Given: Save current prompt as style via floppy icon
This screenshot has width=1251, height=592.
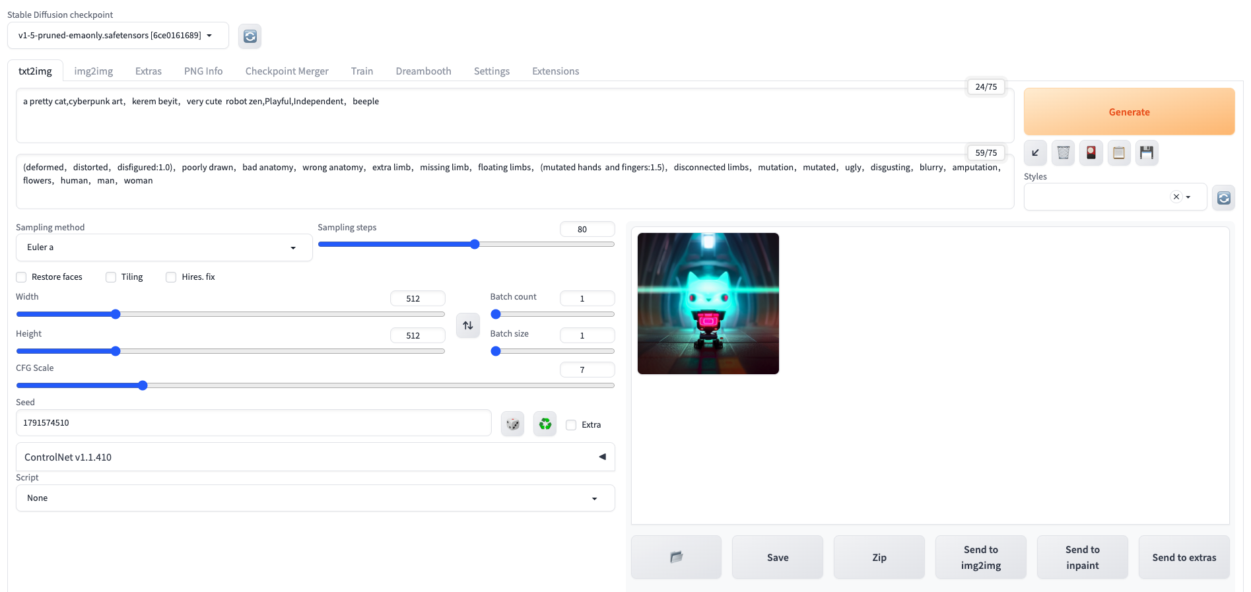Looking at the screenshot, I should pyautogui.click(x=1147, y=153).
